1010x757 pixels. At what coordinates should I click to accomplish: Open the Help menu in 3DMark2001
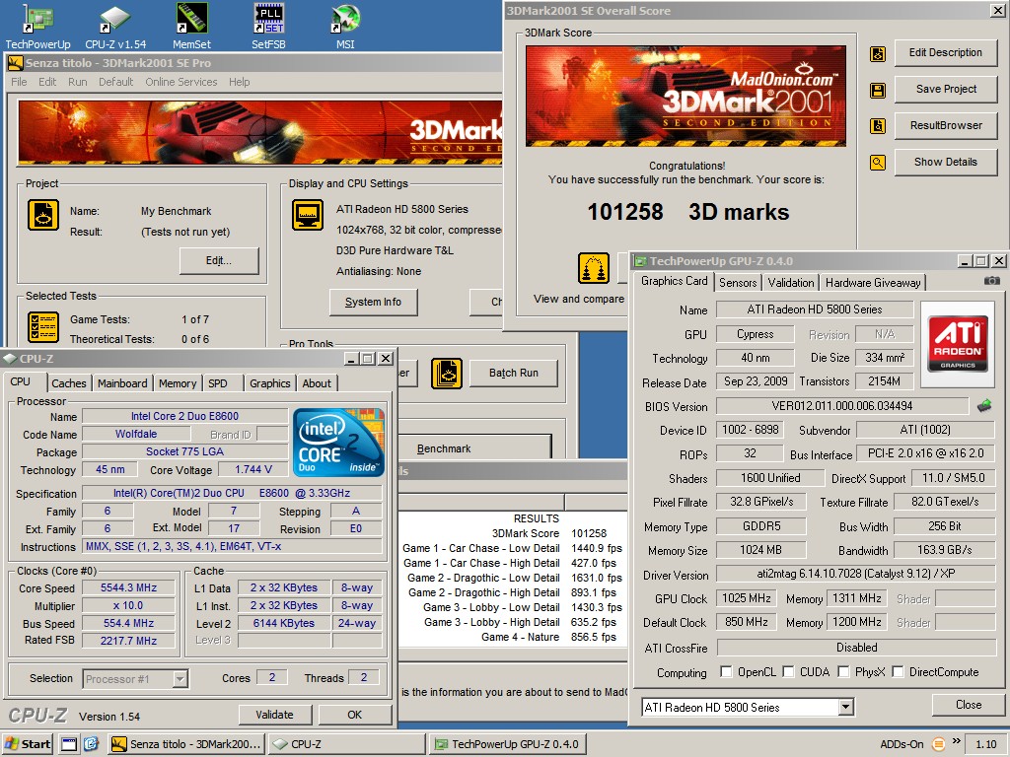tap(239, 82)
